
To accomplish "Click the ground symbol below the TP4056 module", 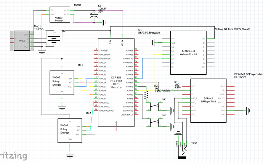I will coord(42,53).
